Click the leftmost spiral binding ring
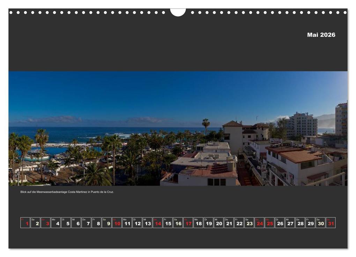Viewport: 356px width, 257px height. point(10,13)
